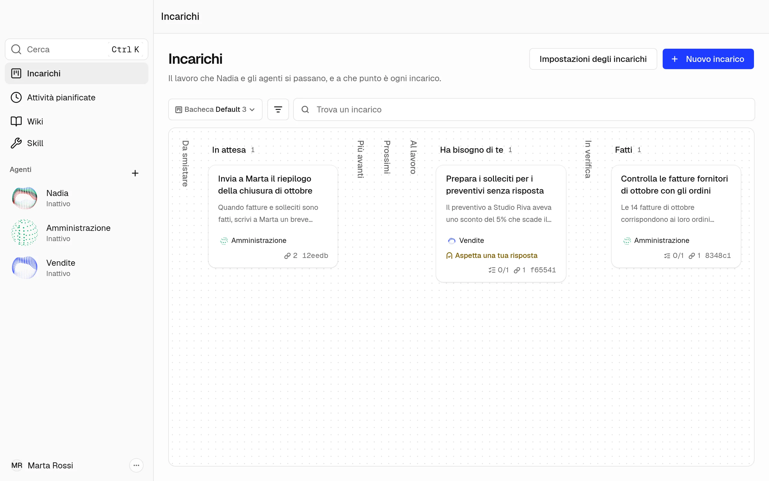Select the Vendite agent in sidebar

coord(76,268)
